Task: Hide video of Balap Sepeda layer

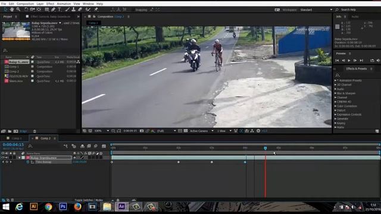Action: [3, 158]
